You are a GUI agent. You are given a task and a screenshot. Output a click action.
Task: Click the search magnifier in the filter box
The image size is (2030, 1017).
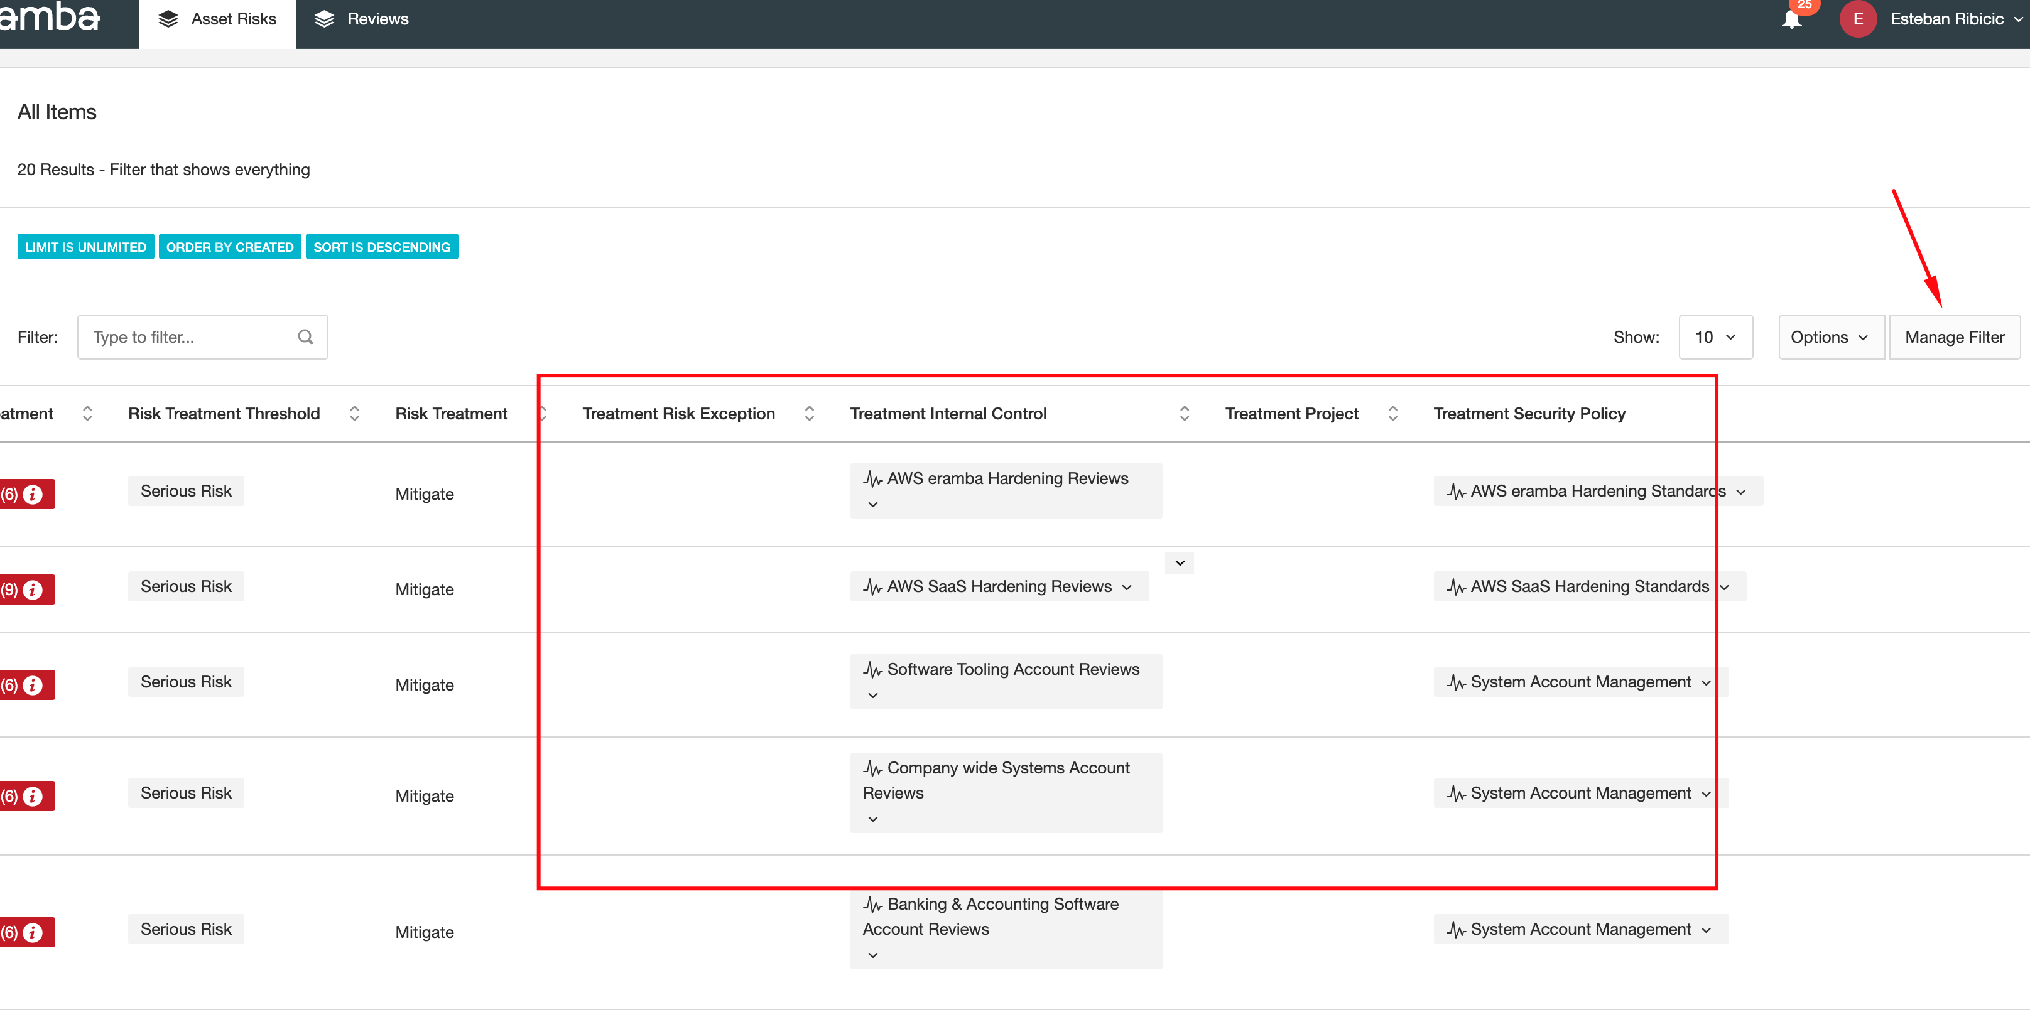pos(306,336)
